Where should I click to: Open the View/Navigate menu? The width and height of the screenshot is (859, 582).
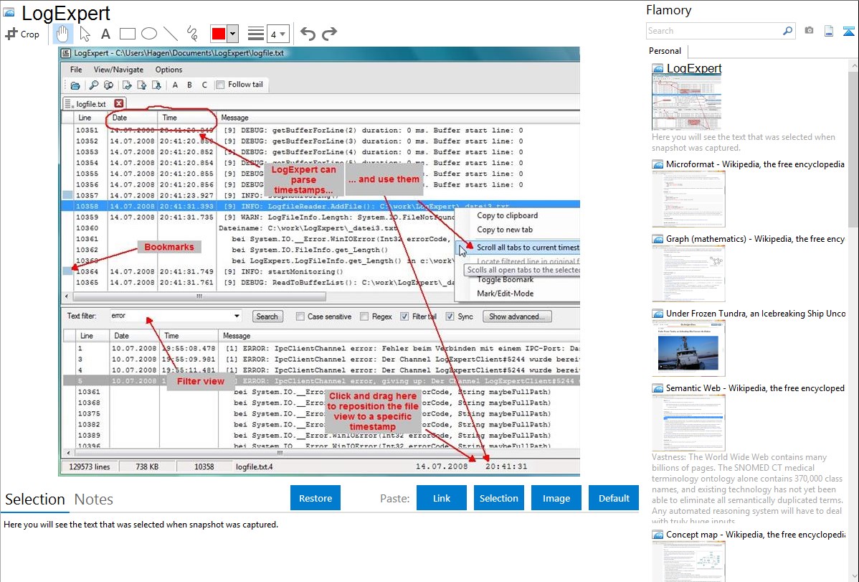point(118,70)
